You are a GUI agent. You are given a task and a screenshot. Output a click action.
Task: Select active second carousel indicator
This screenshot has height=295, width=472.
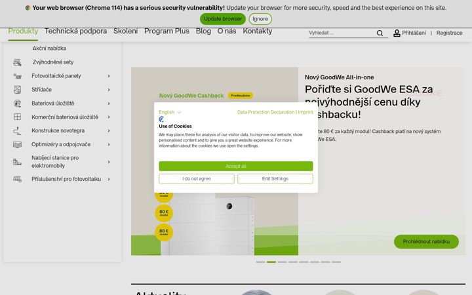[x=271, y=262]
